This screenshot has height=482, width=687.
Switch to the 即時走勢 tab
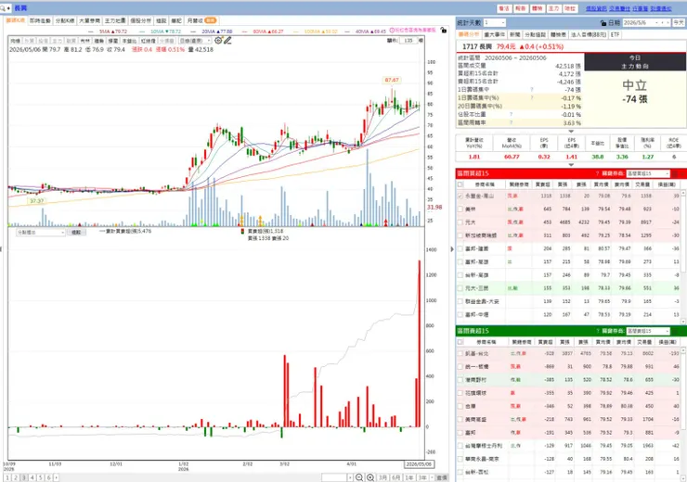pos(40,20)
